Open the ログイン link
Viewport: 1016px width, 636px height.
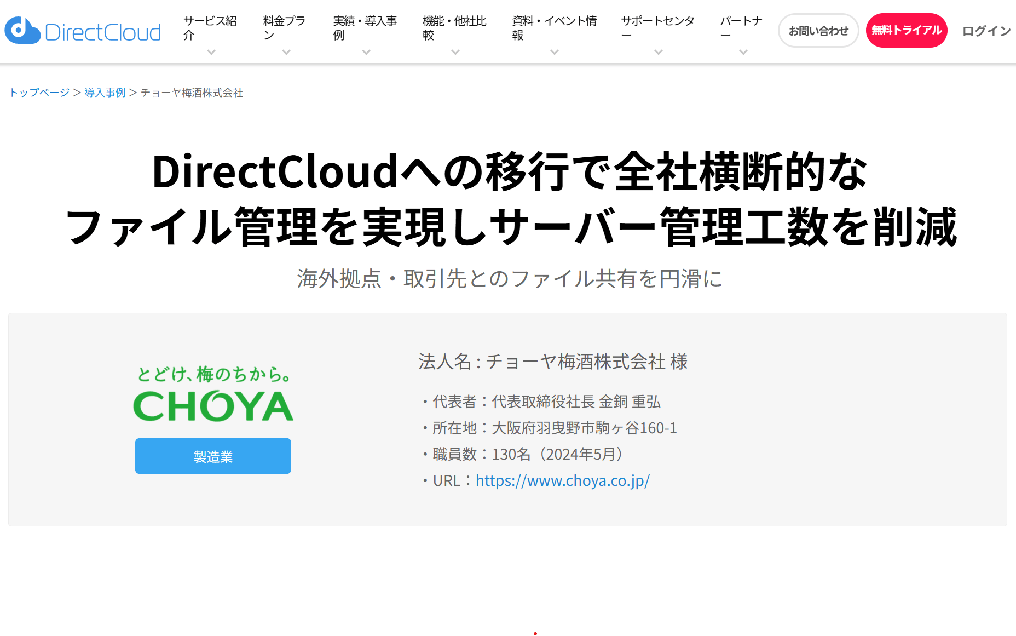[x=986, y=31]
